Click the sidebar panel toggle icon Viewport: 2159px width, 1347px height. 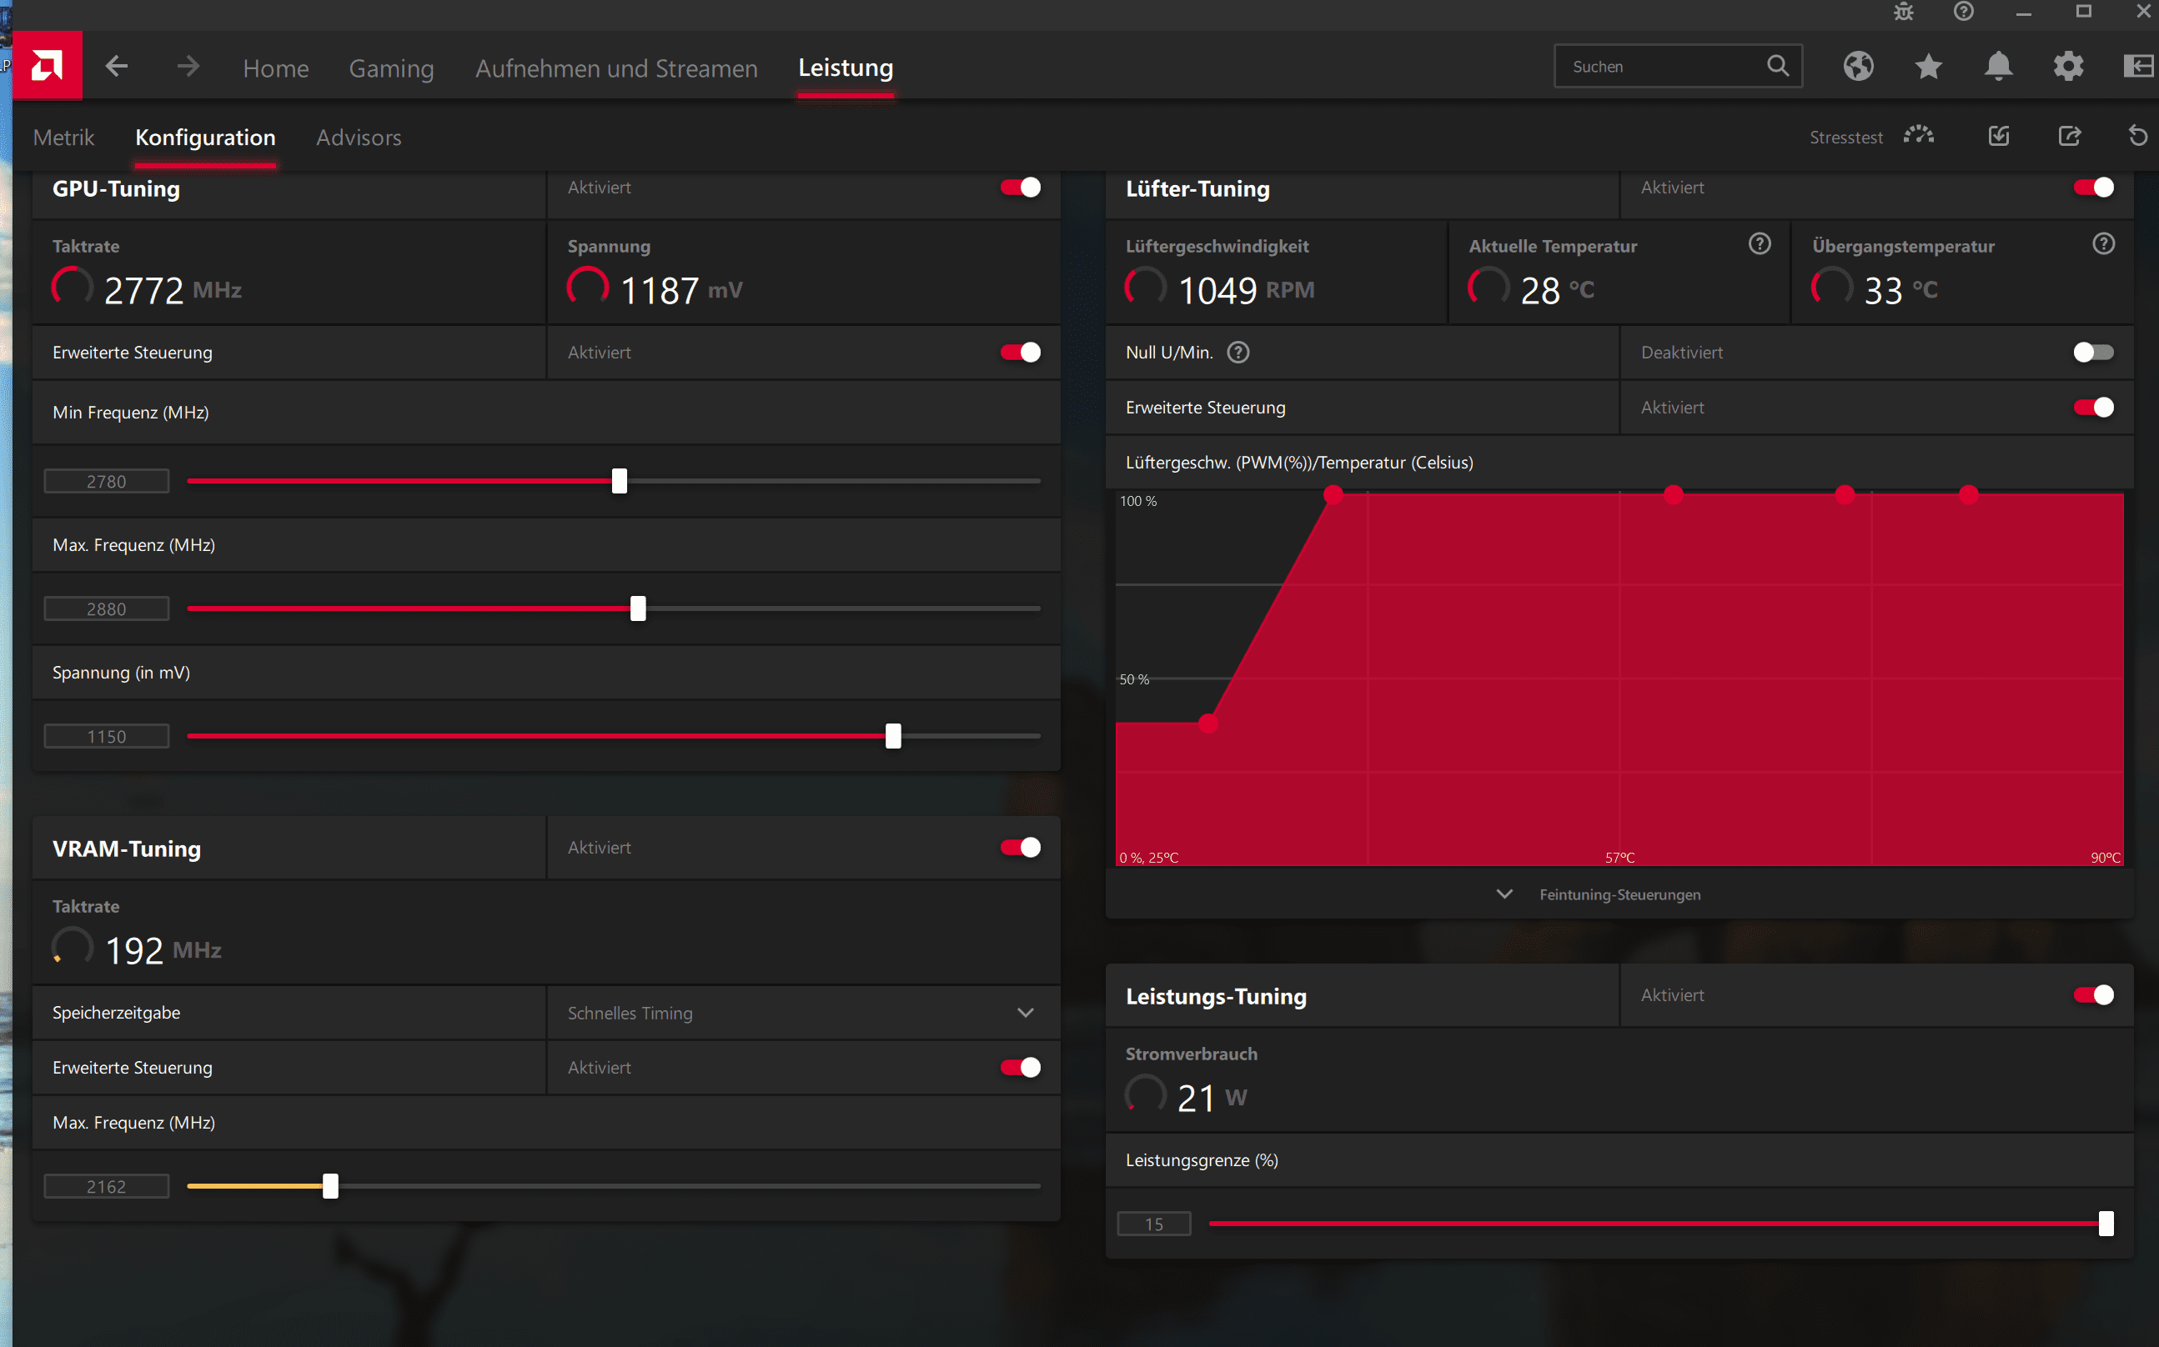[x=2137, y=66]
